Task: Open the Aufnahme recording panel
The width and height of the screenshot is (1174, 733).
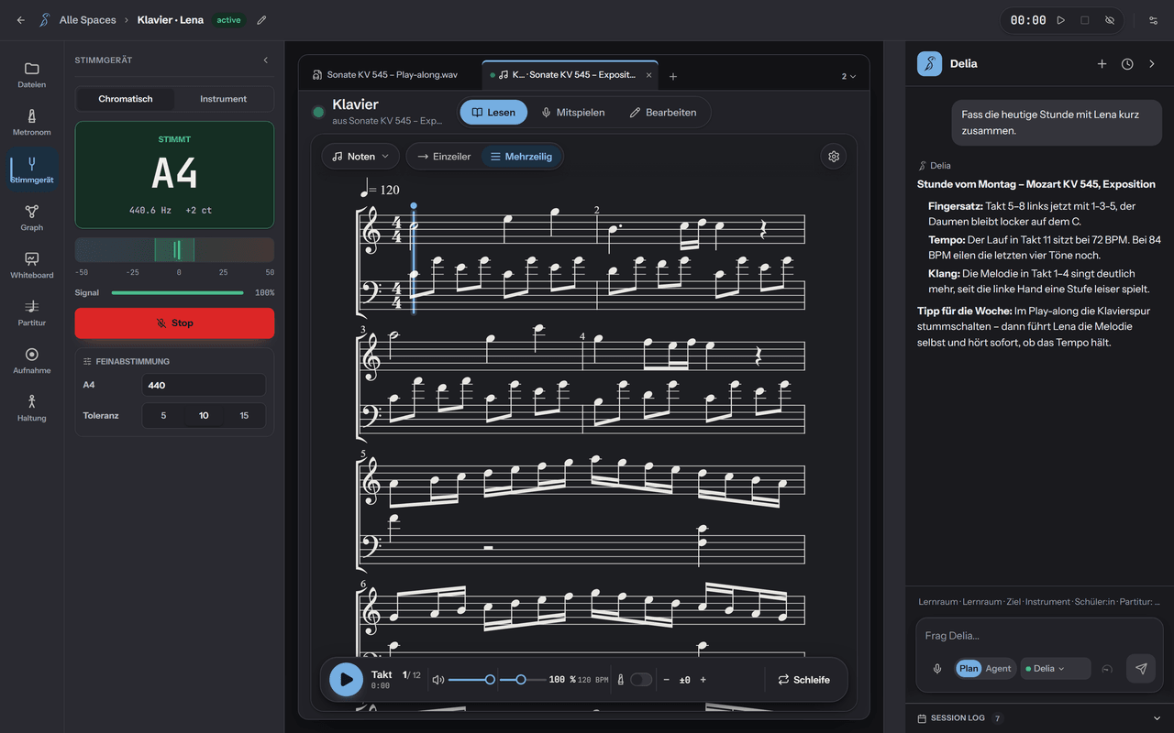Action: [x=31, y=361]
